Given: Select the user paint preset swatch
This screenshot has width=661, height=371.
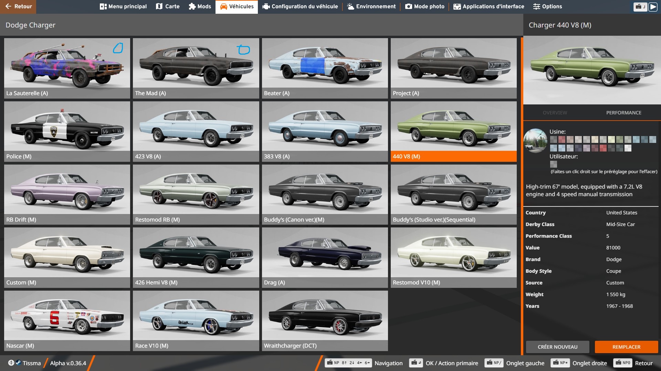Looking at the screenshot, I should (x=553, y=164).
